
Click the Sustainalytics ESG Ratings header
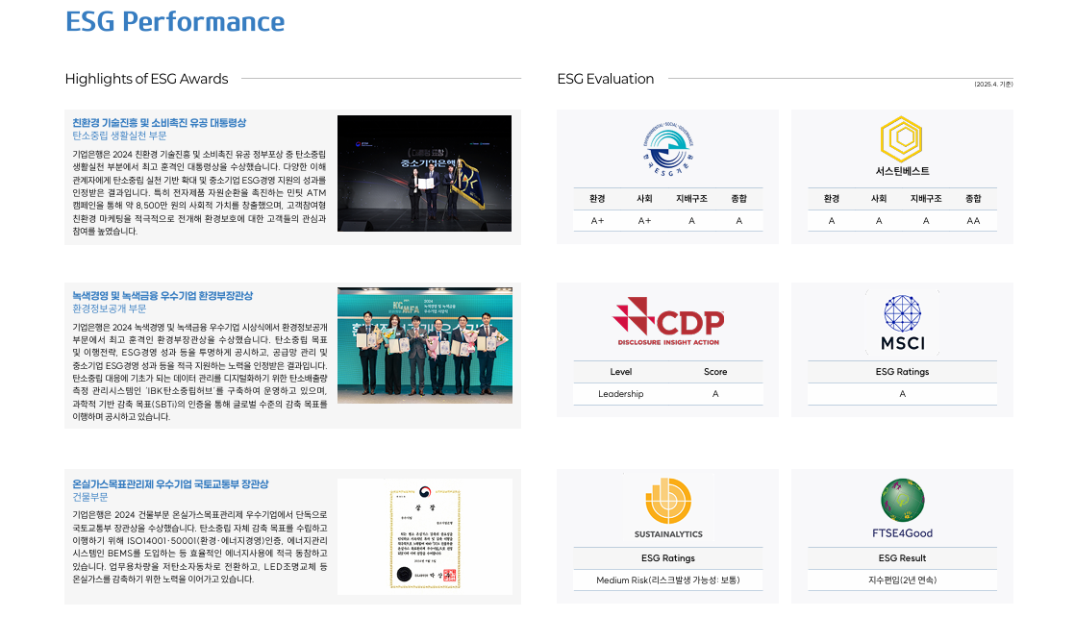coord(667,558)
